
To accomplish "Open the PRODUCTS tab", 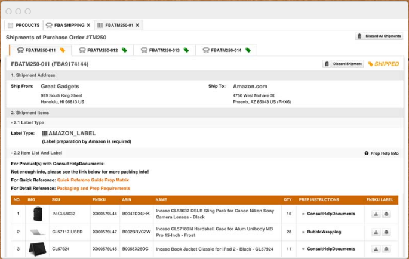I will 24,25.
